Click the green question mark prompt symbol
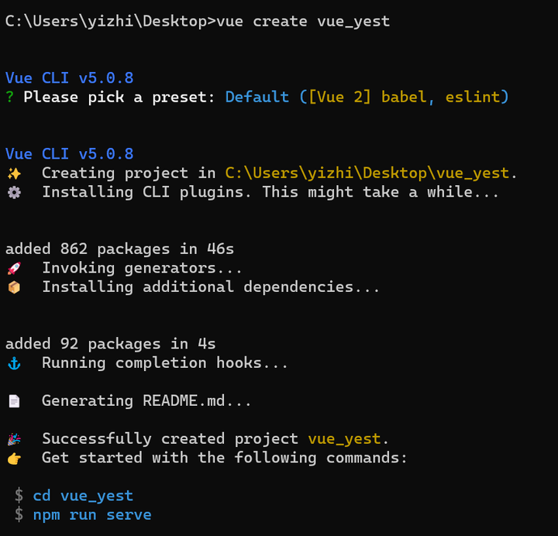Screen dimensions: 558x536 tap(10, 97)
